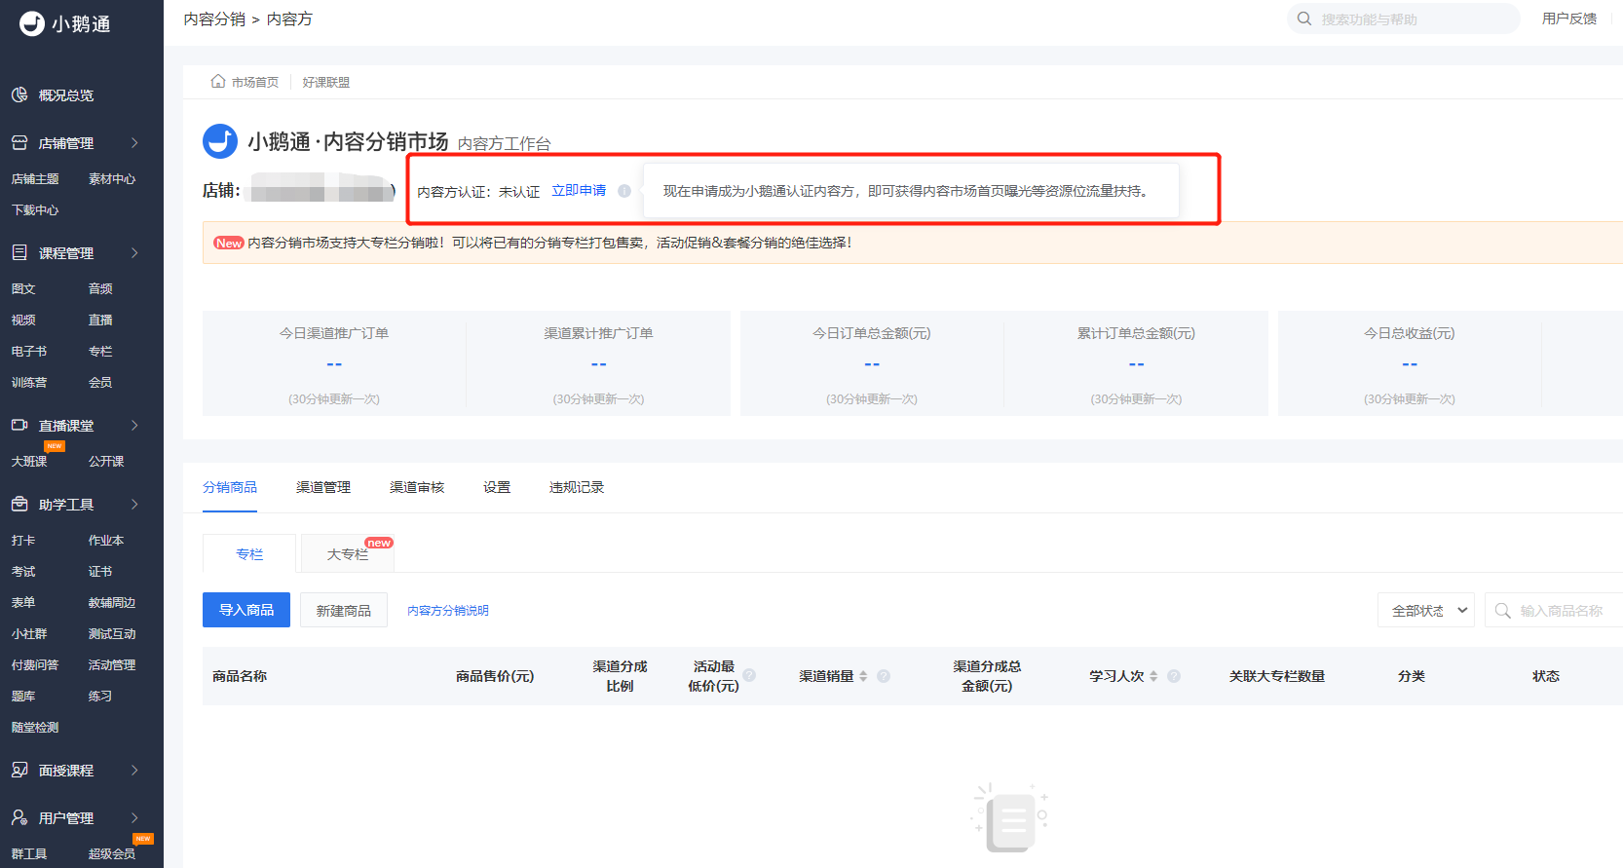The width and height of the screenshot is (1623, 868).
Task: Click the help icon beside 活动最低价
Action: [749, 675]
